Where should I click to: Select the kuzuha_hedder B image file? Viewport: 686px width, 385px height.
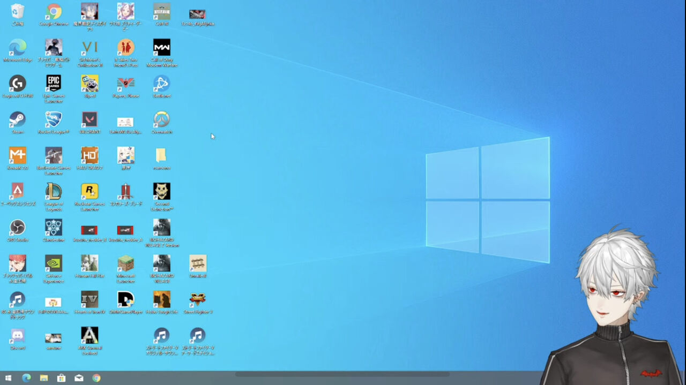(90, 230)
